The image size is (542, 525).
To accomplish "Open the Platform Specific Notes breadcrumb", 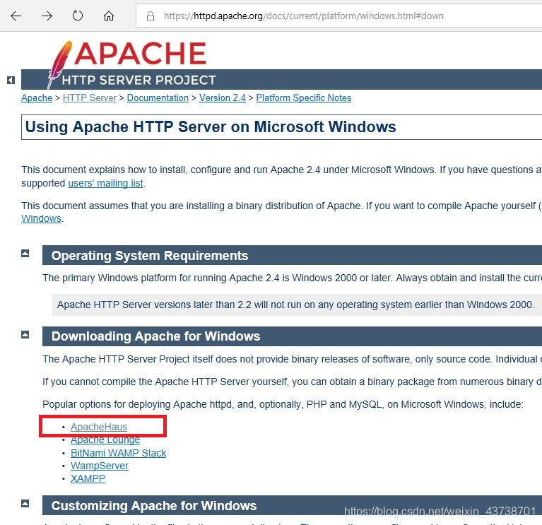I will pos(303,98).
